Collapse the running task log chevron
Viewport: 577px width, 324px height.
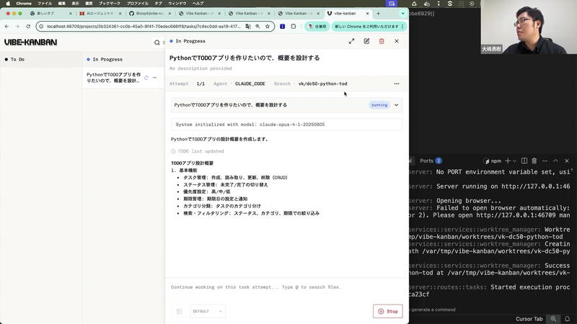pos(396,105)
